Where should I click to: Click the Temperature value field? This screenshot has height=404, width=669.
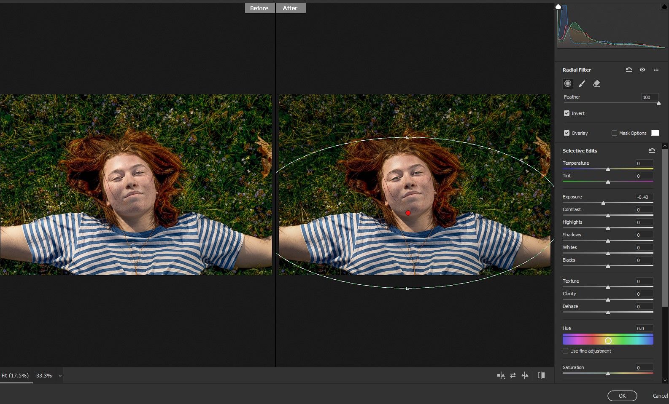pyautogui.click(x=645, y=163)
